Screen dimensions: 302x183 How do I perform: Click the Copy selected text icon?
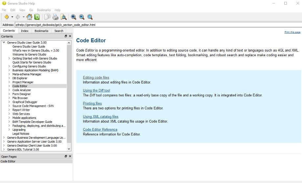click(x=47, y=17)
